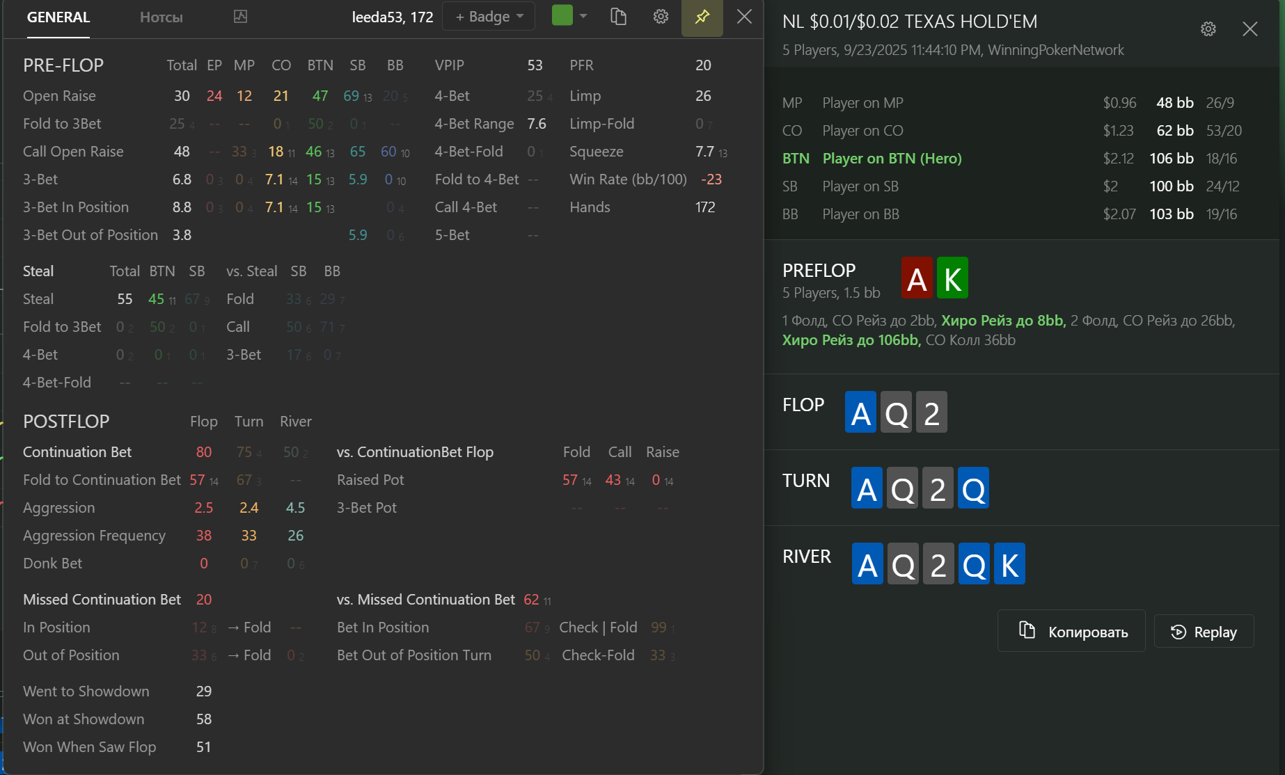Click the Win Rate (bb/100) label
The image size is (1285, 775).
click(628, 179)
